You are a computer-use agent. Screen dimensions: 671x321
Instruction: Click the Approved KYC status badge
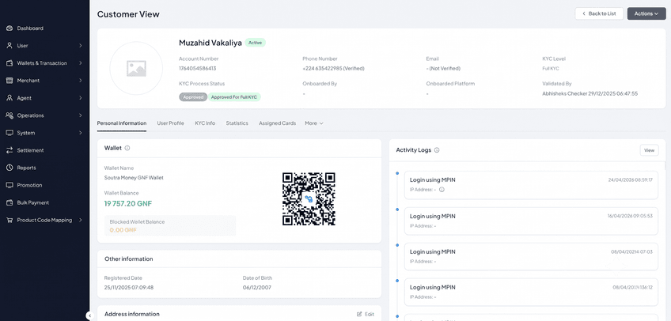click(x=193, y=97)
